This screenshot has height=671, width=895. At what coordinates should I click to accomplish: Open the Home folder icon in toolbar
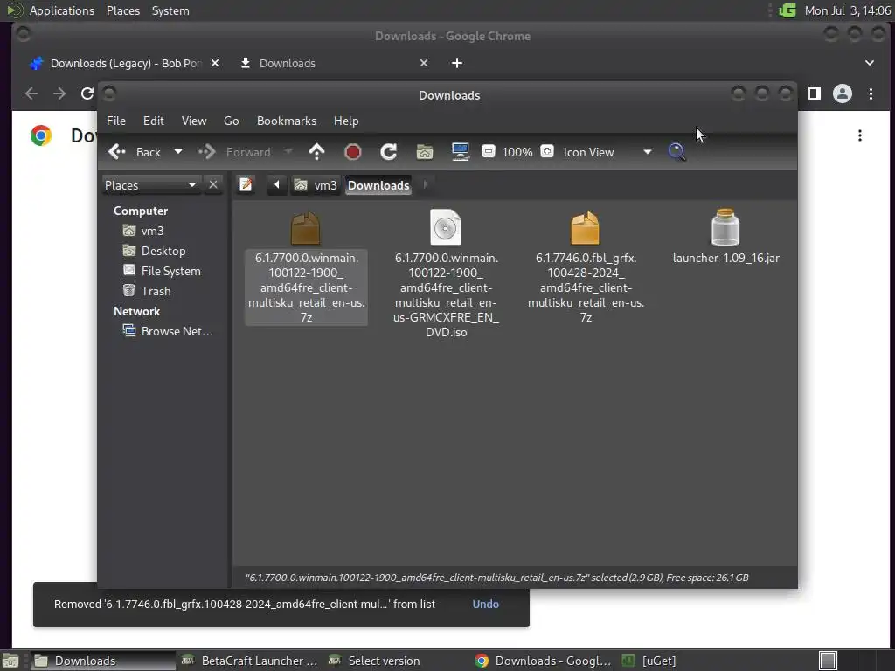(x=425, y=152)
